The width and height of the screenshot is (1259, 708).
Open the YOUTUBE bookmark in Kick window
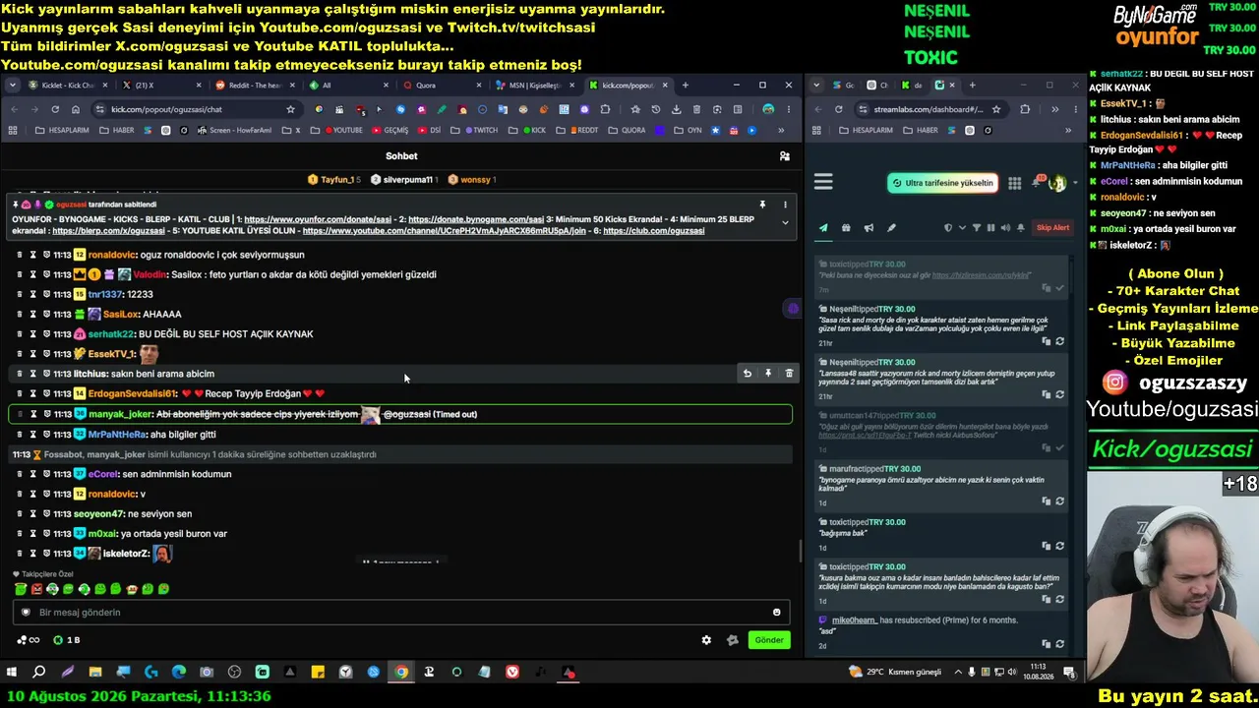(344, 130)
